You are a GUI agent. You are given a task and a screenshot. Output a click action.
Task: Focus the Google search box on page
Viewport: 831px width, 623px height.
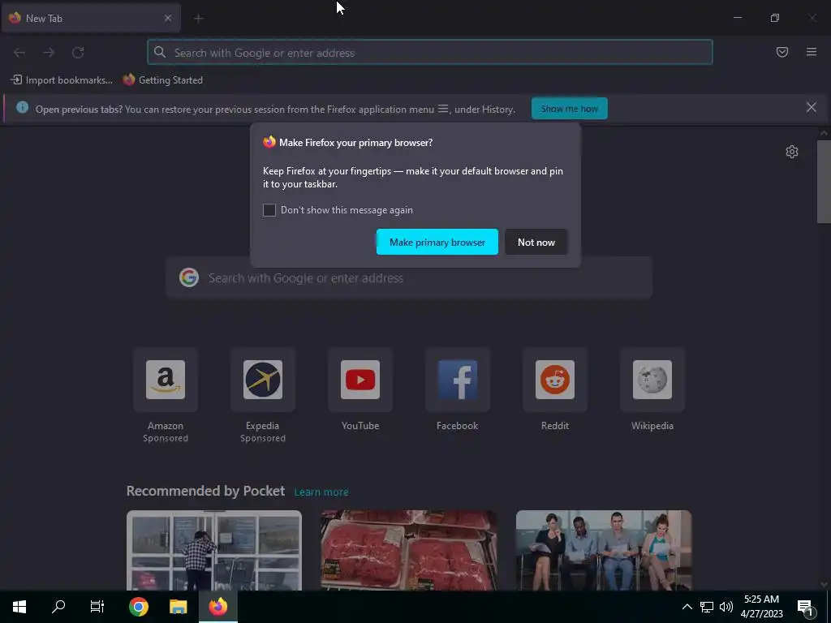[x=409, y=278]
